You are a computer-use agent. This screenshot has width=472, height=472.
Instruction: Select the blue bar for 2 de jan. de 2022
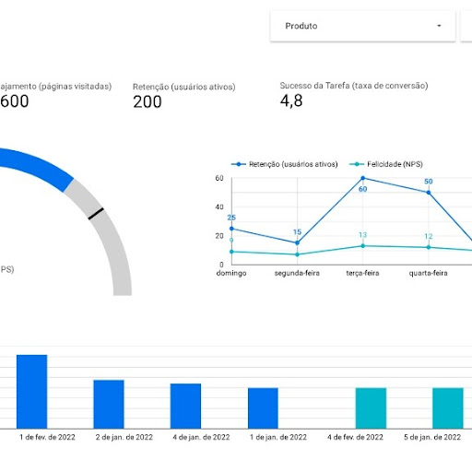[109, 404]
